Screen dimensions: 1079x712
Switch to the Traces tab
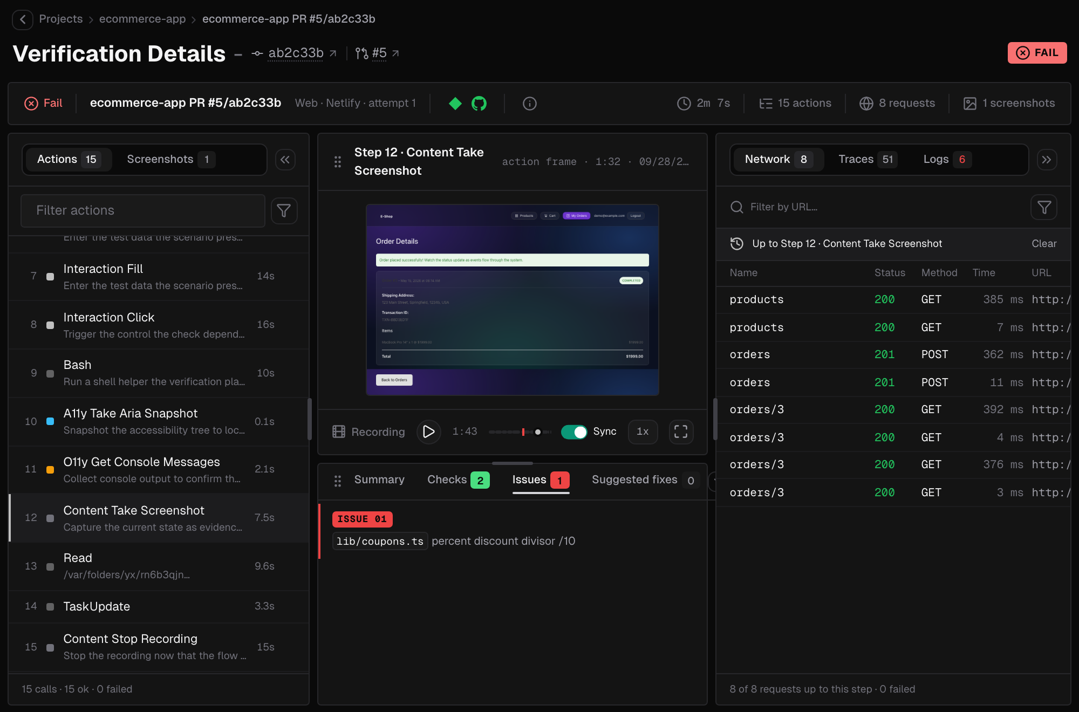pyautogui.click(x=868, y=160)
